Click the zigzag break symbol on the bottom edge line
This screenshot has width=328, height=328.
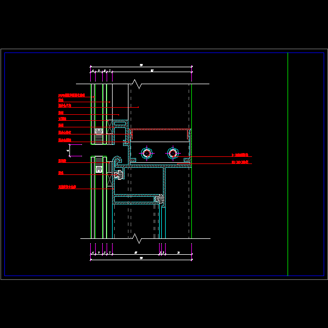click(137, 238)
